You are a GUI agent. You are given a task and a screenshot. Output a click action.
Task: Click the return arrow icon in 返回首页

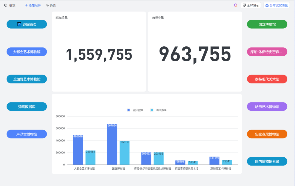19,24
